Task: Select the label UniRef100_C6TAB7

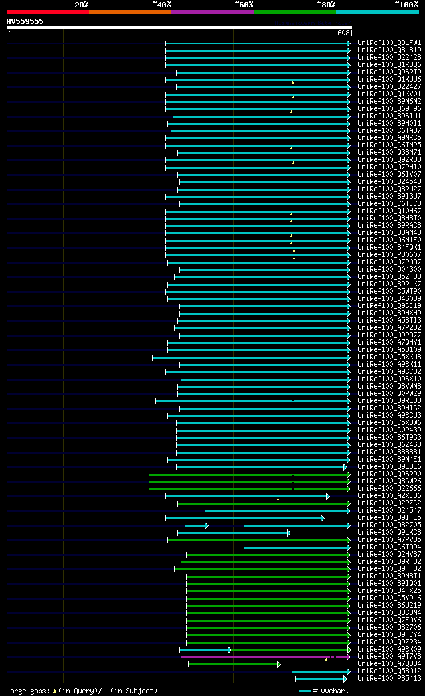Action: click(x=389, y=130)
